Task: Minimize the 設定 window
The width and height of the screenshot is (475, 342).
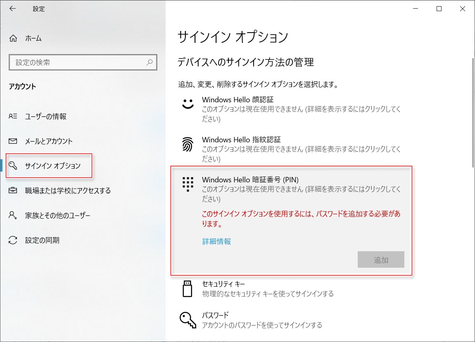Action: pyautogui.click(x=416, y=9)
